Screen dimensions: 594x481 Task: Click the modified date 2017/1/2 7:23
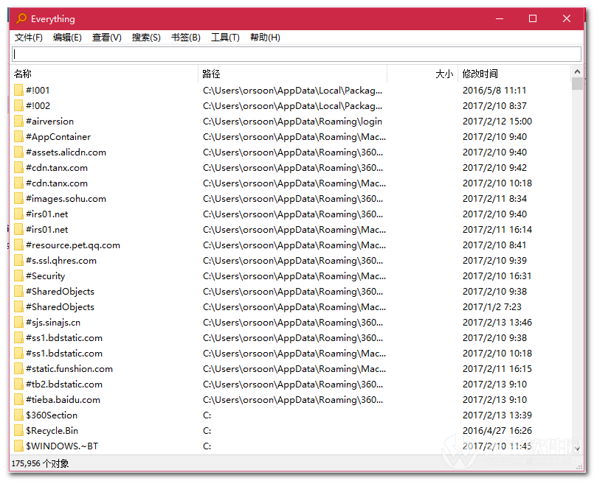491,307
